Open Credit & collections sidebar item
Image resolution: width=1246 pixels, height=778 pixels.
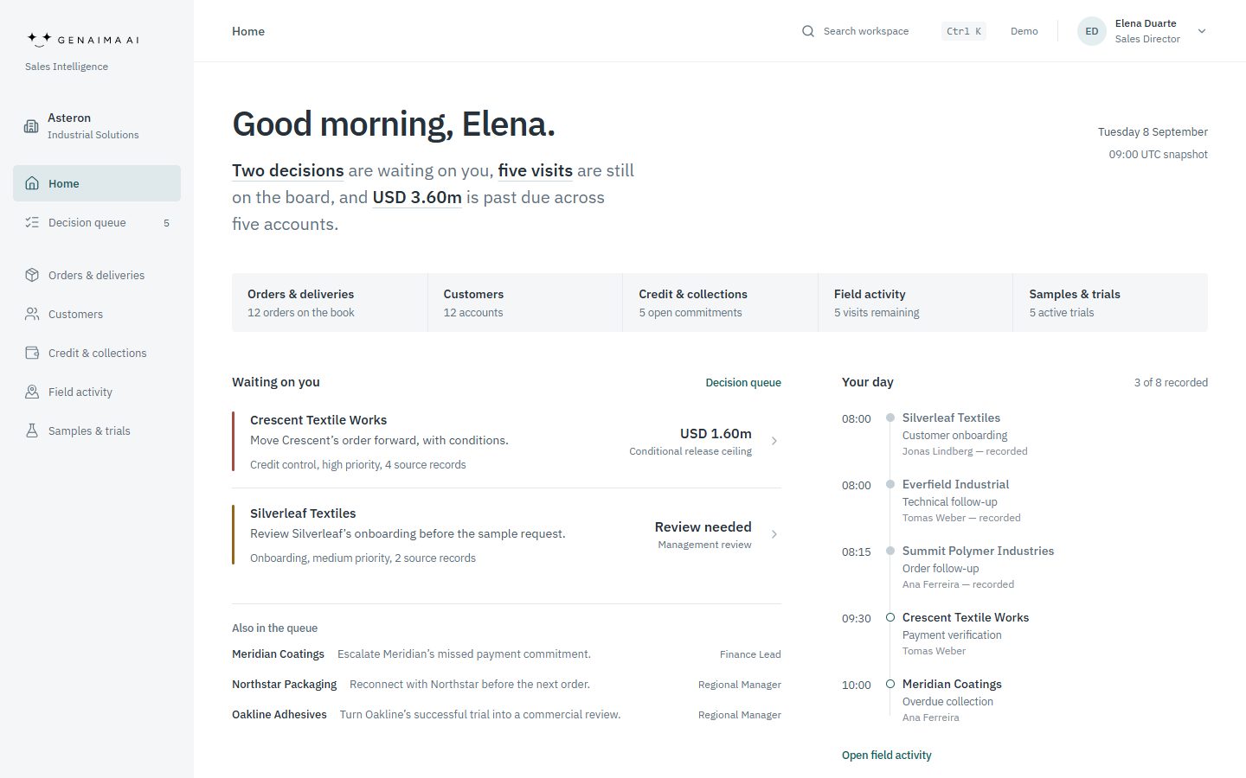97,353
